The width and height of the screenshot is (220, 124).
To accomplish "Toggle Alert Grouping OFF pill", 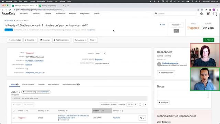I will pos(36,92).
